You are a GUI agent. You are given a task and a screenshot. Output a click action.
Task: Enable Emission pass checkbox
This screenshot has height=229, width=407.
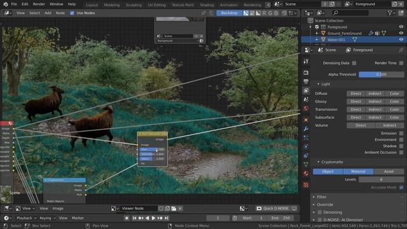401,133
